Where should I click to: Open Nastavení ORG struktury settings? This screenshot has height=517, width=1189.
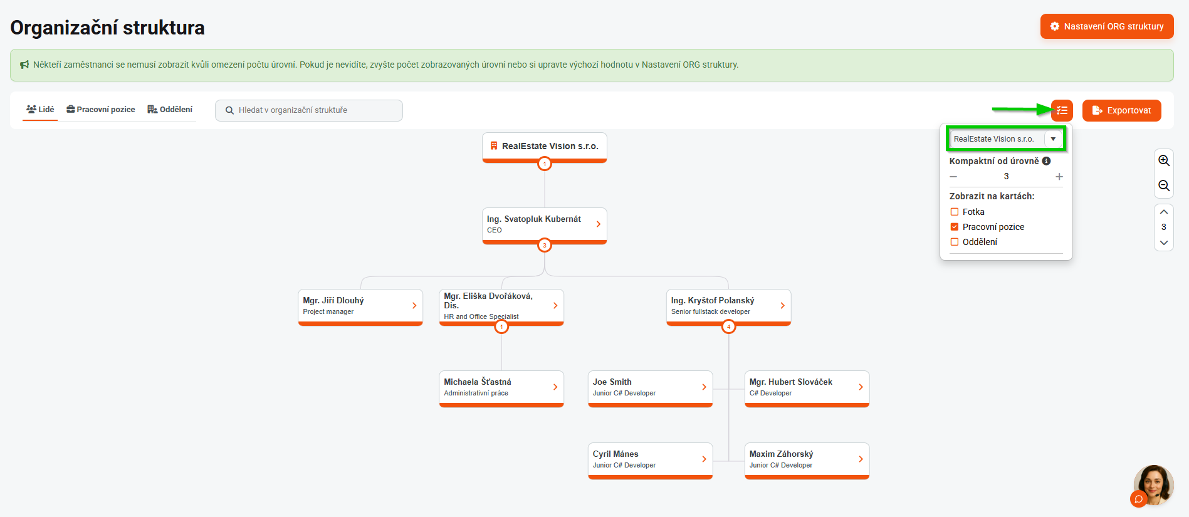[1106, 26]
